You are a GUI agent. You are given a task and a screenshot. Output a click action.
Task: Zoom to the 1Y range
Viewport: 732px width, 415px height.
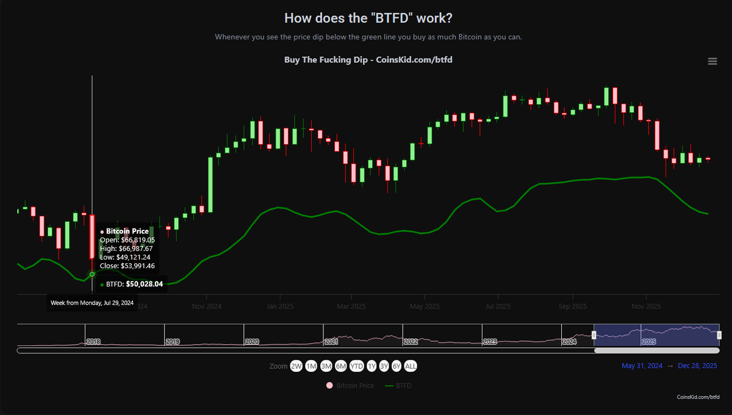point(371,366)
